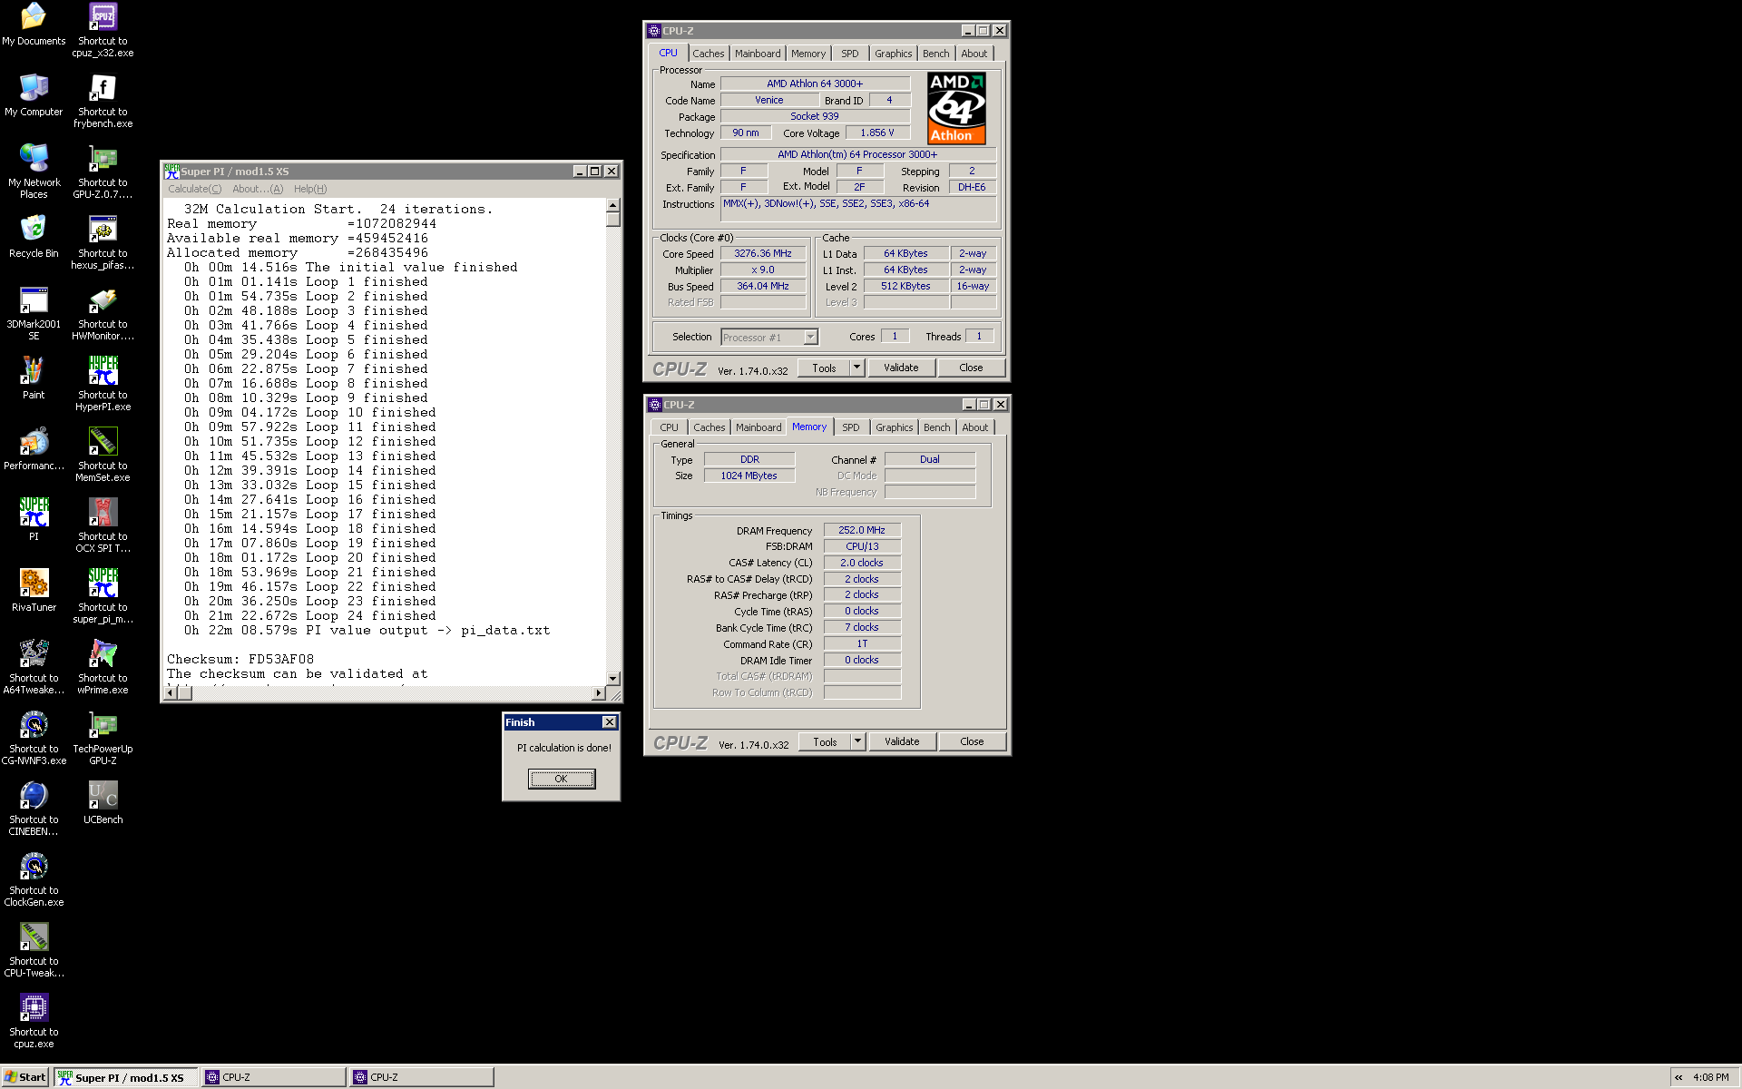
Task: Launch the CINEBENCH shortcut icon
Action: click(34, 809)
